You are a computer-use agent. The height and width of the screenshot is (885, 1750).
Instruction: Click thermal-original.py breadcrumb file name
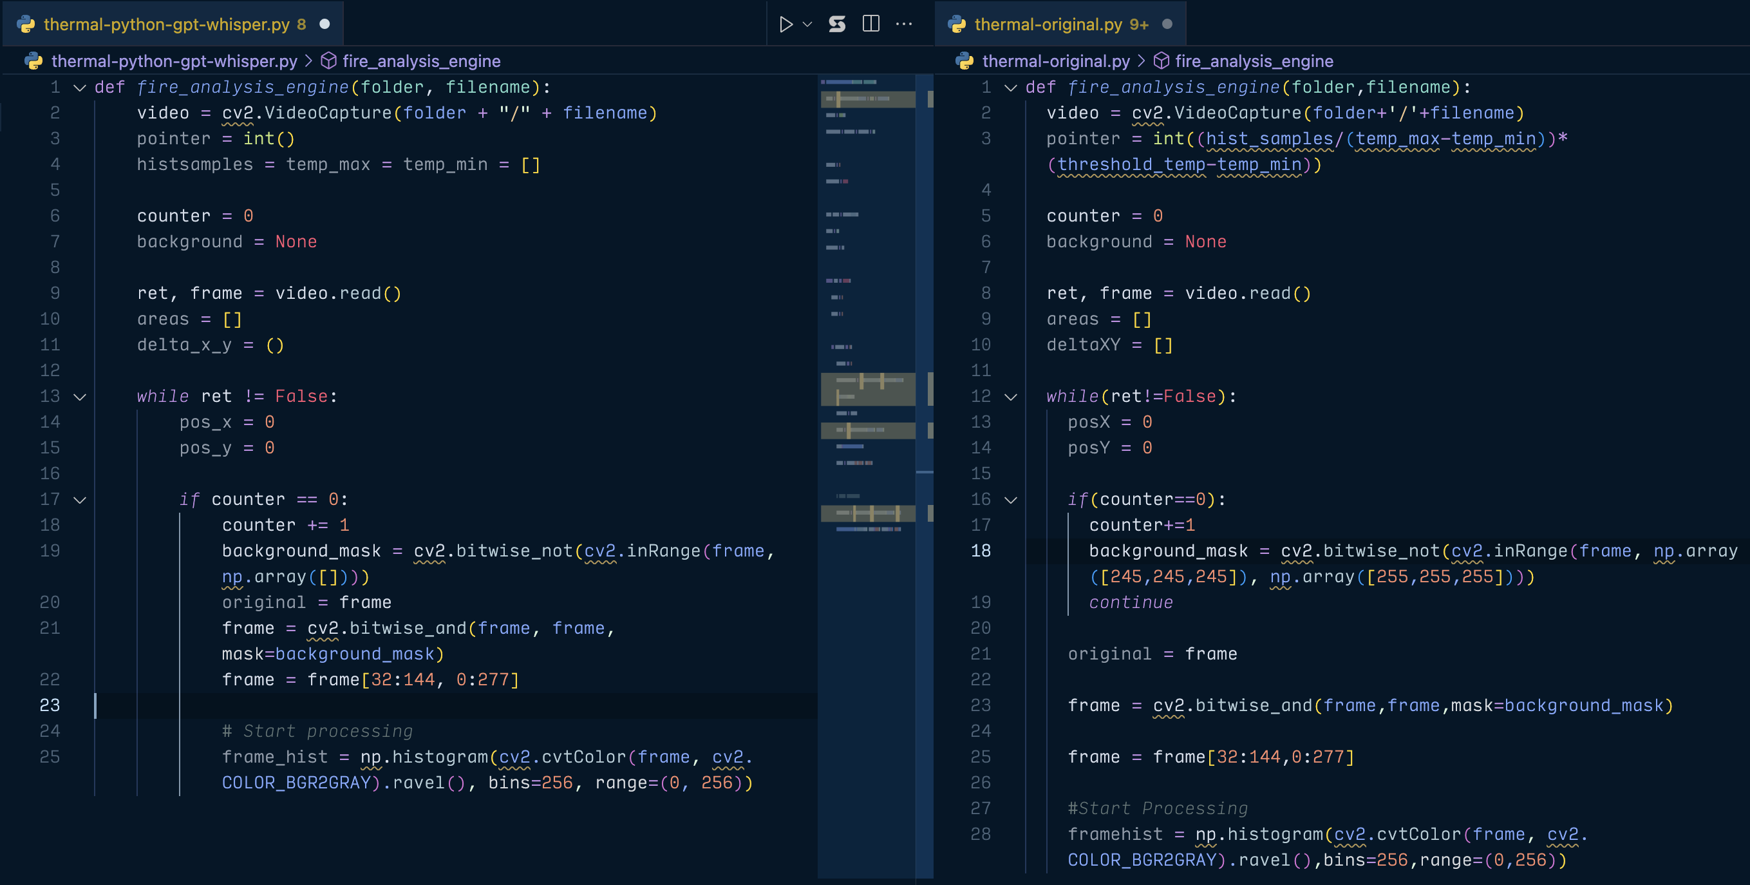pyautogui.click(x=1056, y=61)
